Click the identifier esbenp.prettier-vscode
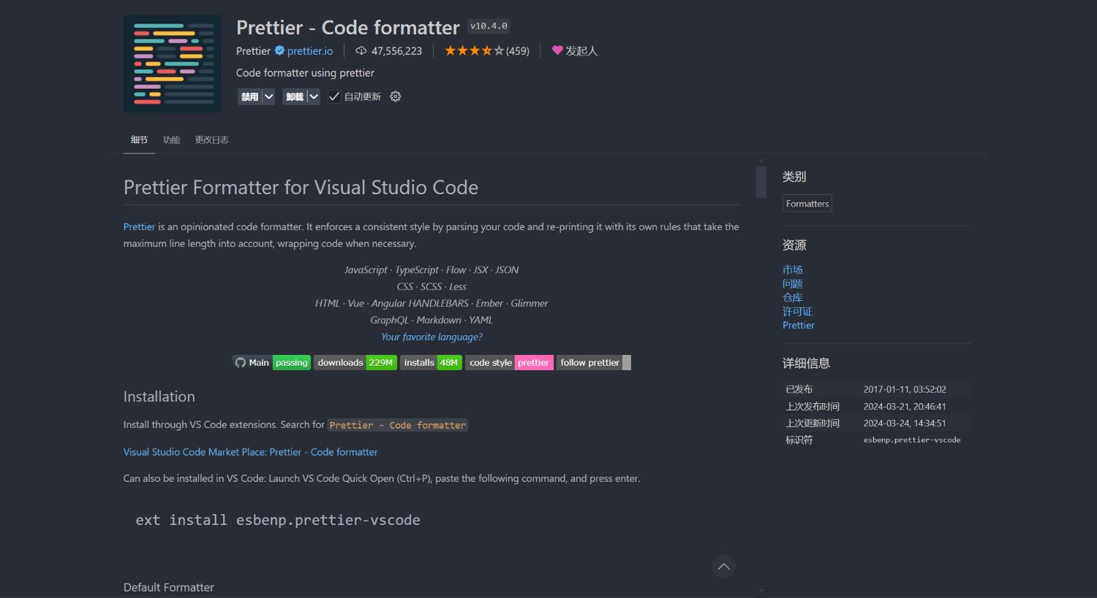 pyautogui.click(x=912, y=440)
